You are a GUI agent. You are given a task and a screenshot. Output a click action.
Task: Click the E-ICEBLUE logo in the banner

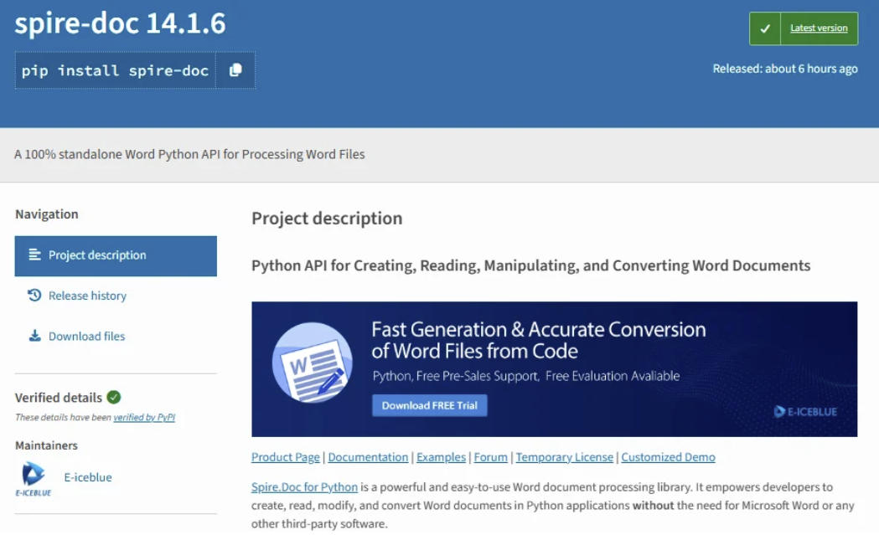coord(805,412)
